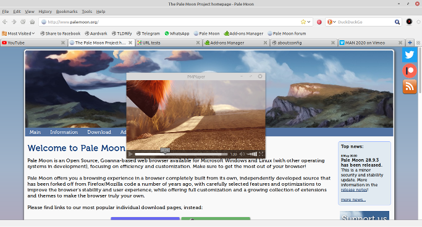Click the Twitter icon on the page

point(410,55)
